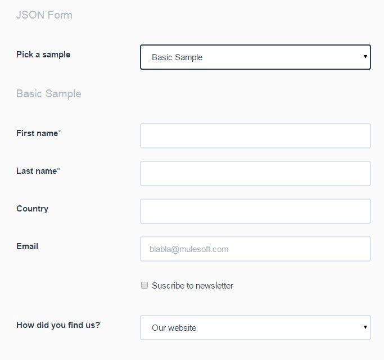Click the Email label
The width and height of the screenshot is (384, 360).
click(x=27, y=246)
